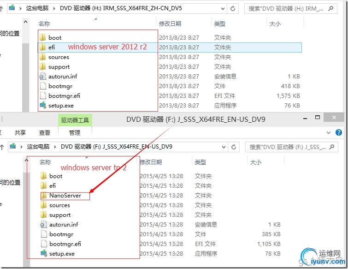Click 418 KB size of bootmgr in H: window
Image resolution: width=348 pixels, height=269 pixels.
point(290,86)
